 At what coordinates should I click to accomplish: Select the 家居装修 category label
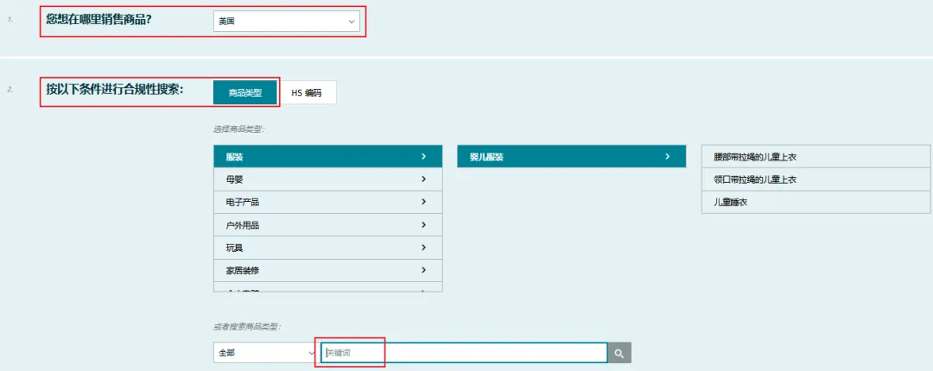click(x=243, y=270)
